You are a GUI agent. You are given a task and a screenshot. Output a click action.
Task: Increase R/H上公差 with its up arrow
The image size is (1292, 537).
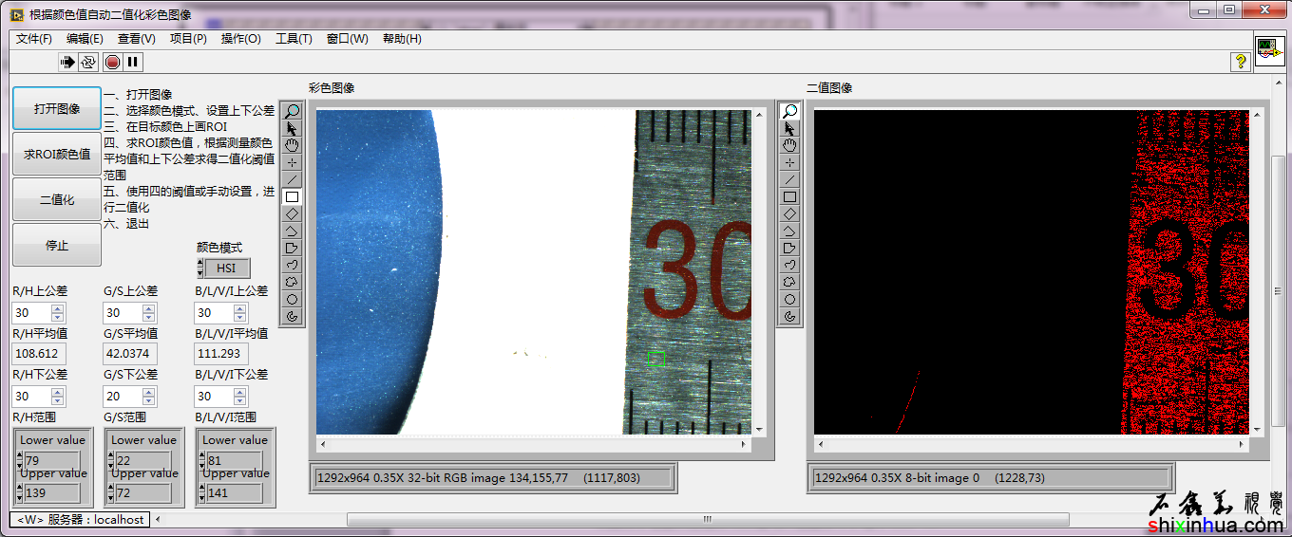(58, 308)
